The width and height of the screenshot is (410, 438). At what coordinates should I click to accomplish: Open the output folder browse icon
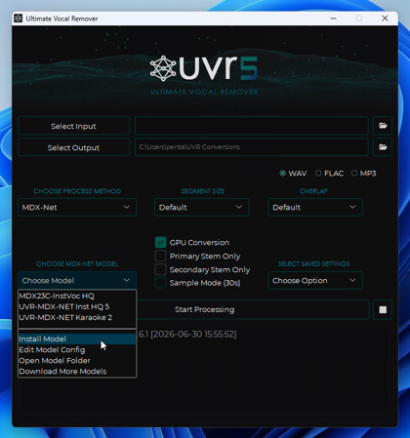pyautogui.click(x=383, y=147)
